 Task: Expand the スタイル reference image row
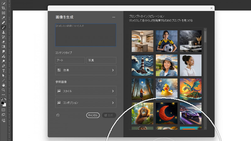click(x=86, y=91)
